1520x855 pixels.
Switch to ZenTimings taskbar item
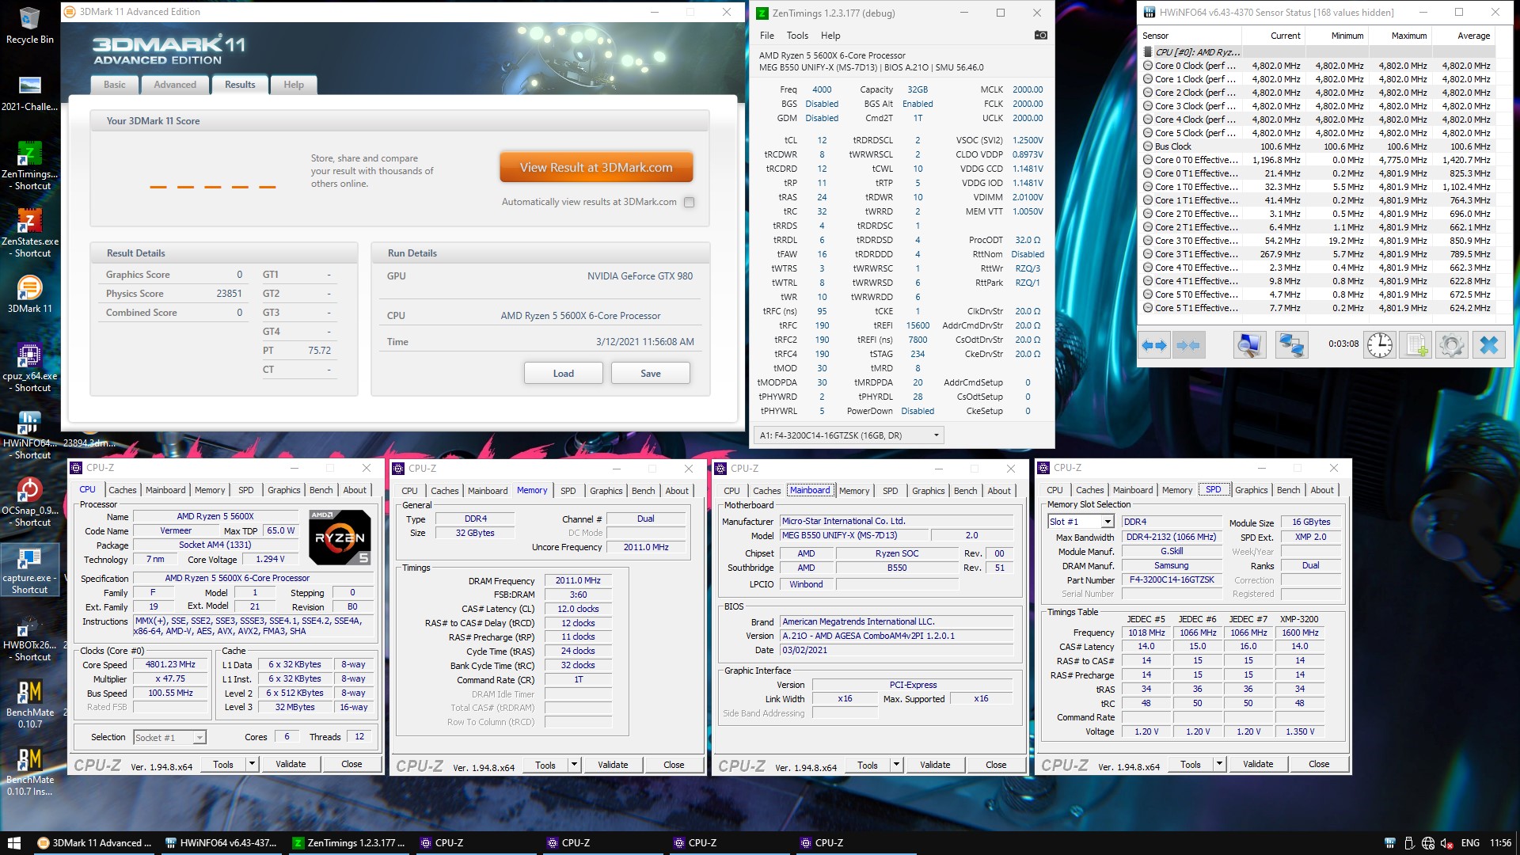coord(348,843)
